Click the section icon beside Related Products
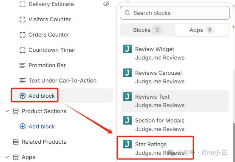Viewport: 235px width, 162px height. [x=16, y=142]
